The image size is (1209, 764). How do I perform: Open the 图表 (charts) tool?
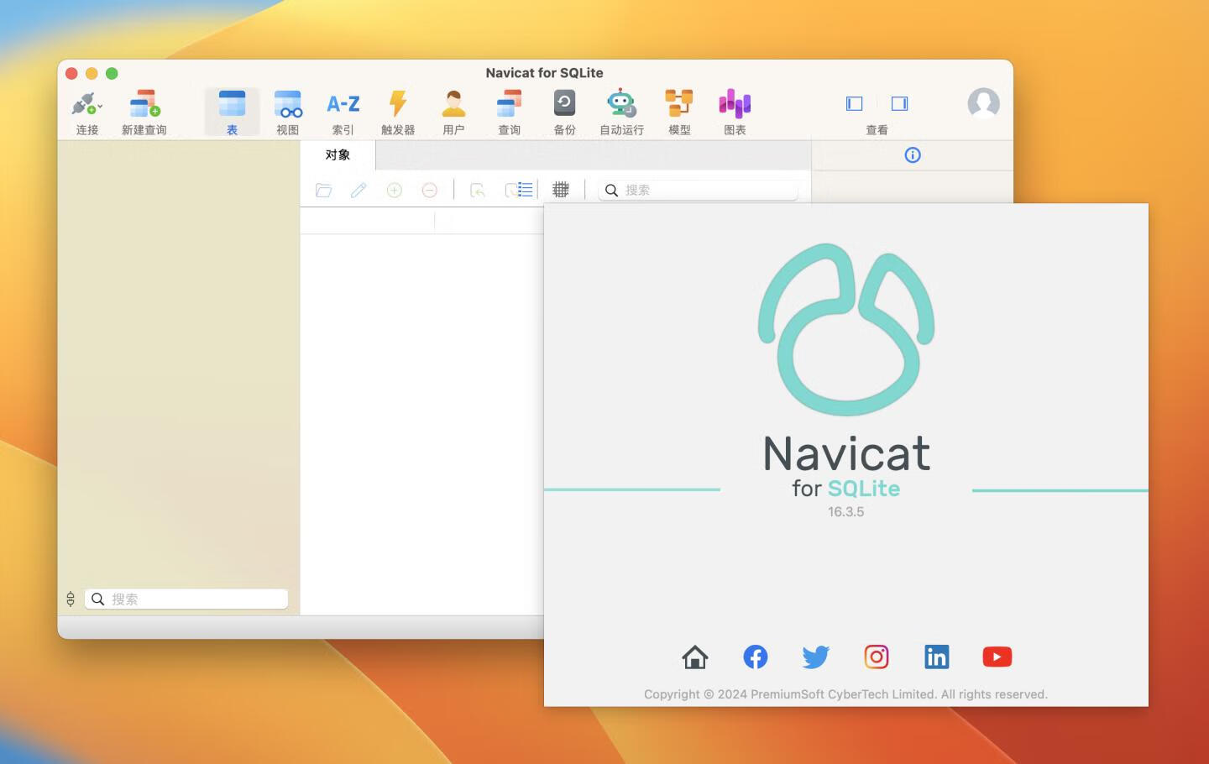[734, 110]
